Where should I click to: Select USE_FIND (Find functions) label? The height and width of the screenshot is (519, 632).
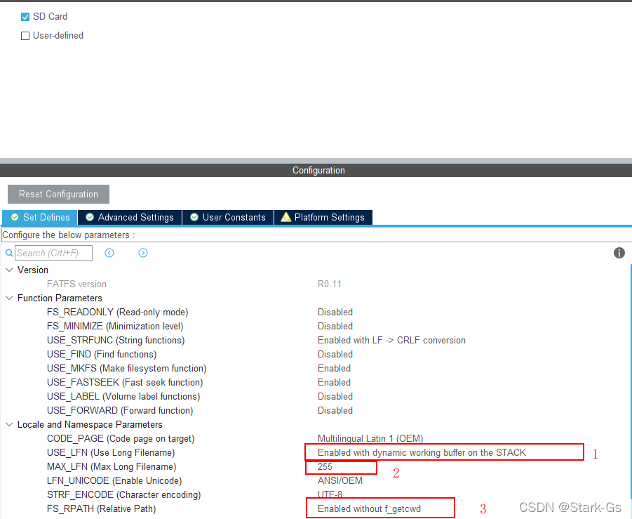tap(102, 355)
